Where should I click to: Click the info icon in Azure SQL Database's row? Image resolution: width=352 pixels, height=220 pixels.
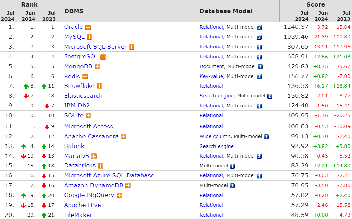click(259, 176)
